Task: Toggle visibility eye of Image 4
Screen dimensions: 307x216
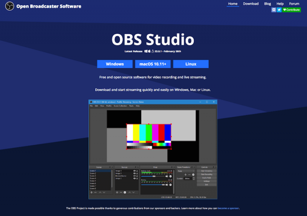Action: coord(134,171)
